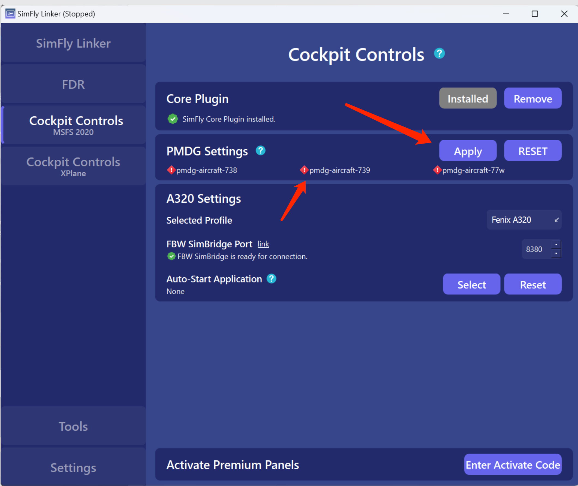The height and width of the screenshot is (486, 578).
Task: Decrease the SimBridge port with down arrow
Action: point(556,253)
